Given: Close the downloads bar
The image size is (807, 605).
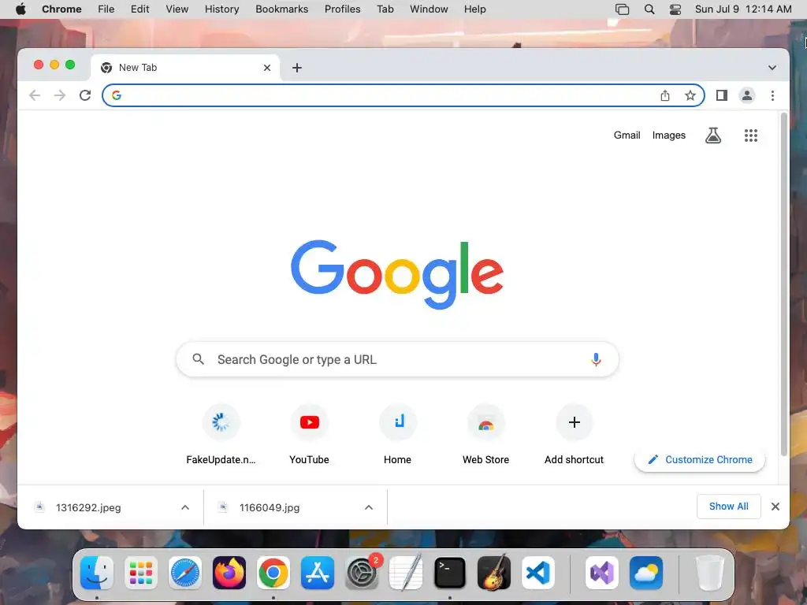Looking at the screenshot, I should (775, 507).
